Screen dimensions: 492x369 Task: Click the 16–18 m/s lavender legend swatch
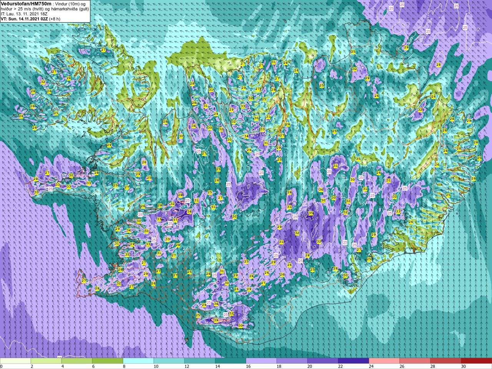click(261, 361)
